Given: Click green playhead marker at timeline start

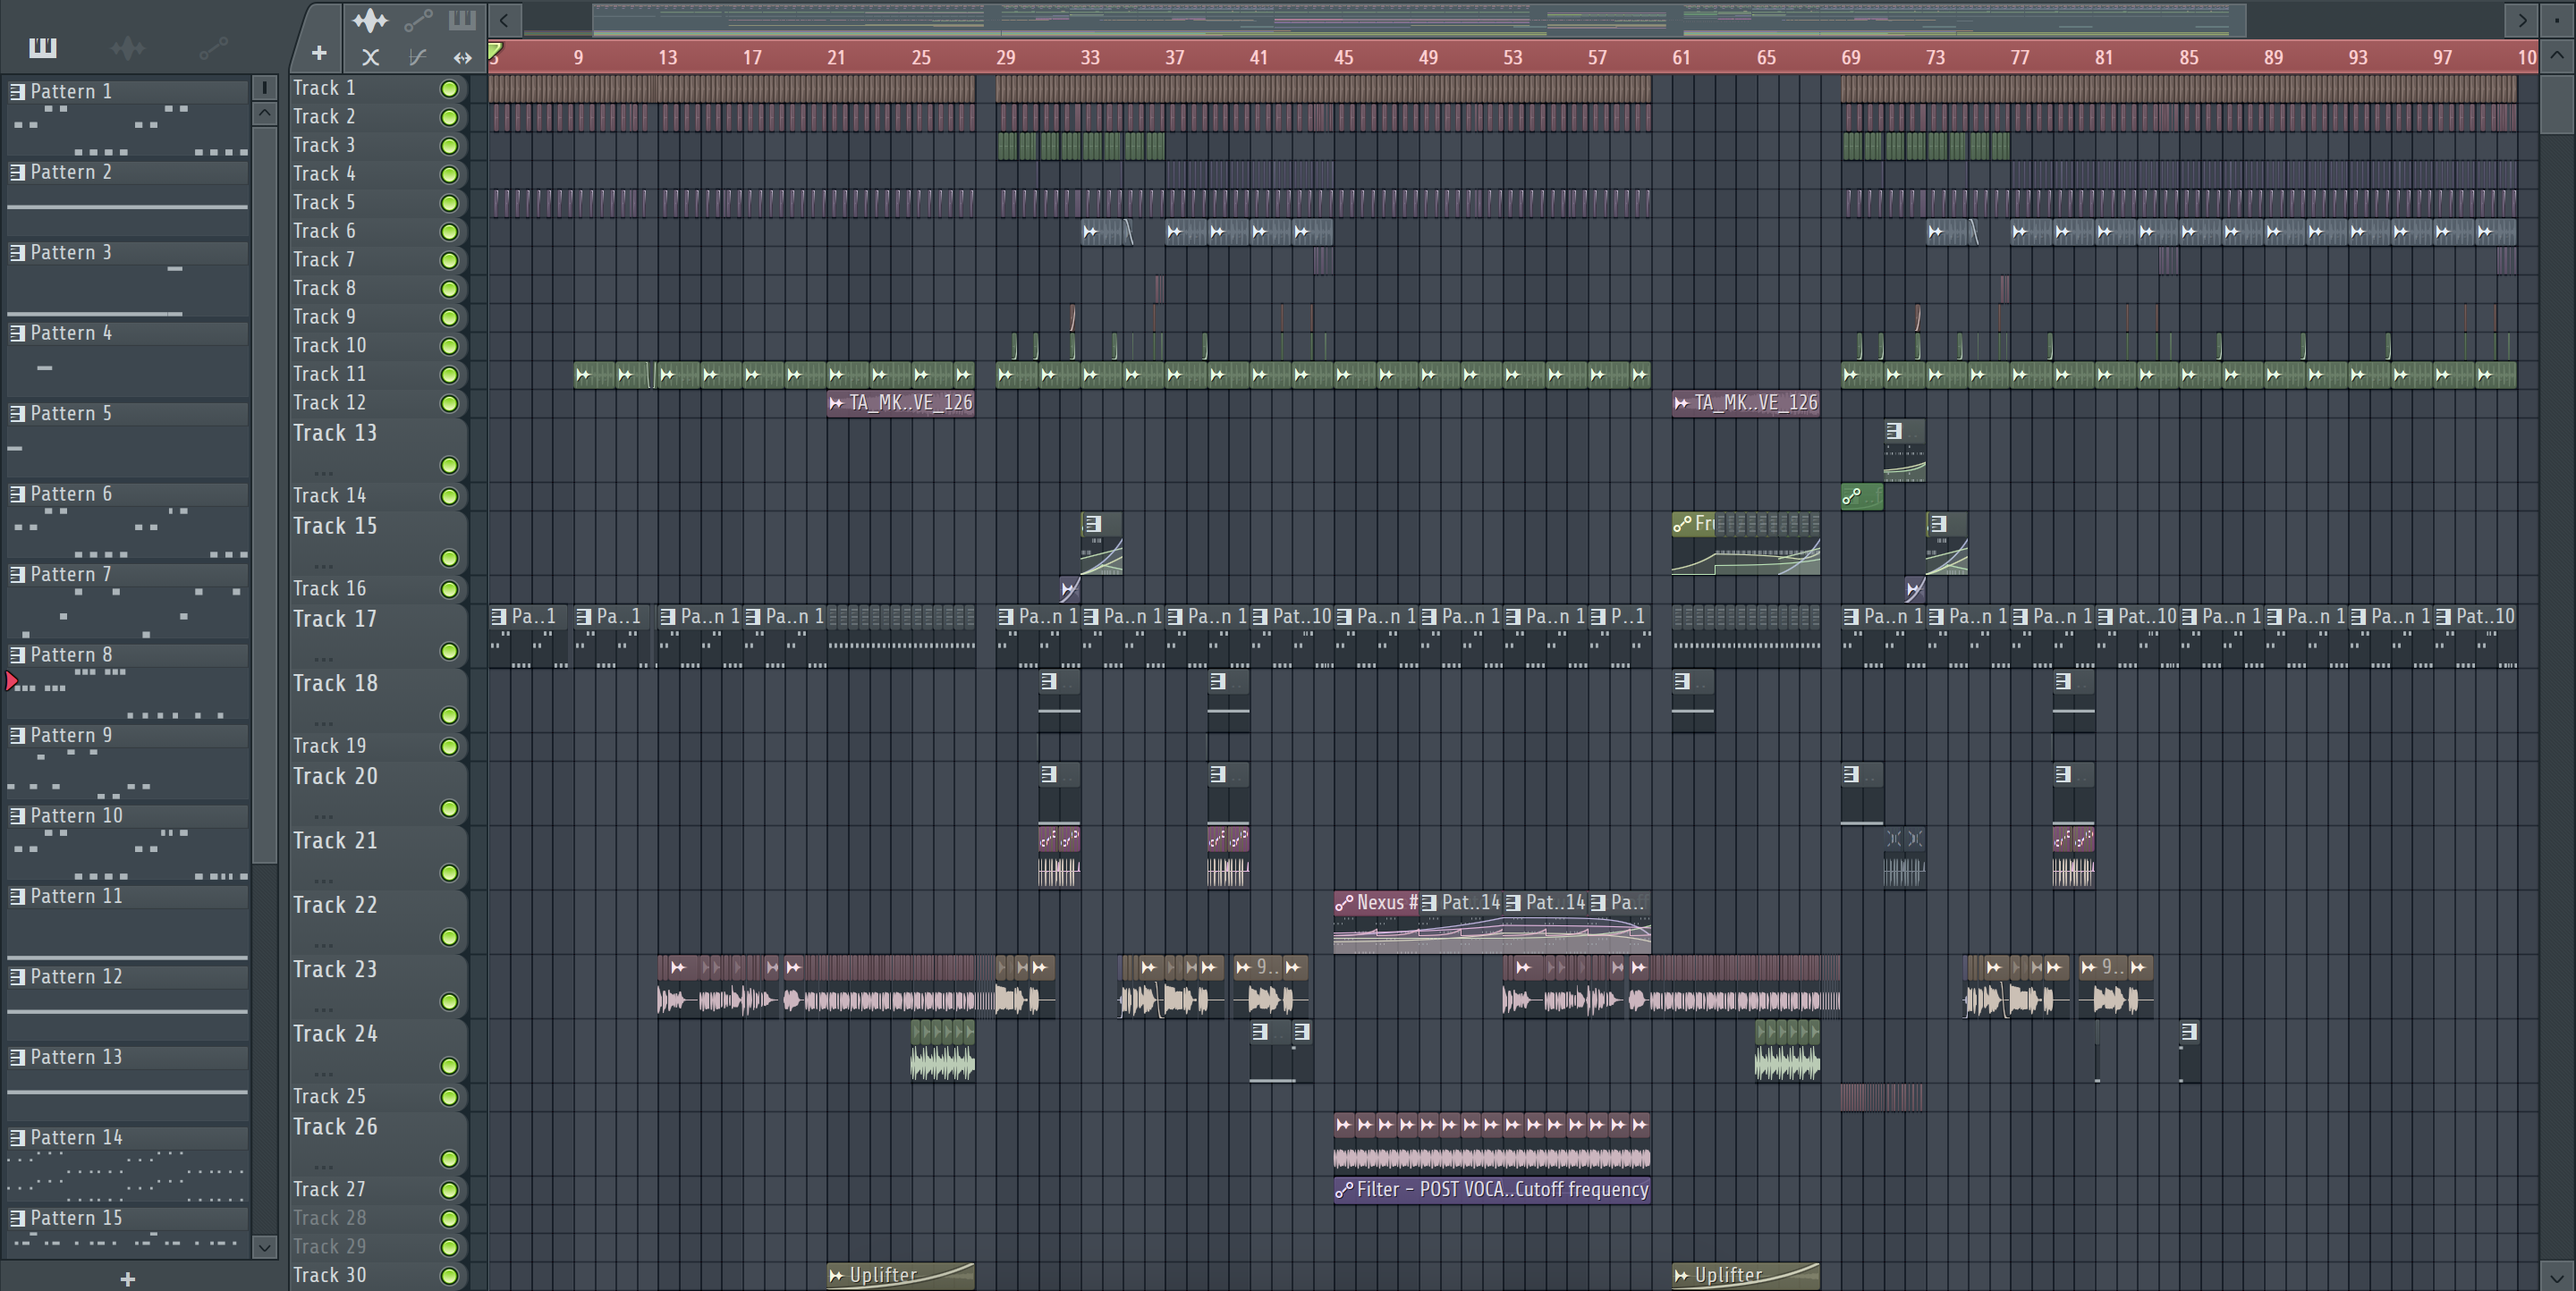Looking at the screenshot, I should (x=495, y=50).
